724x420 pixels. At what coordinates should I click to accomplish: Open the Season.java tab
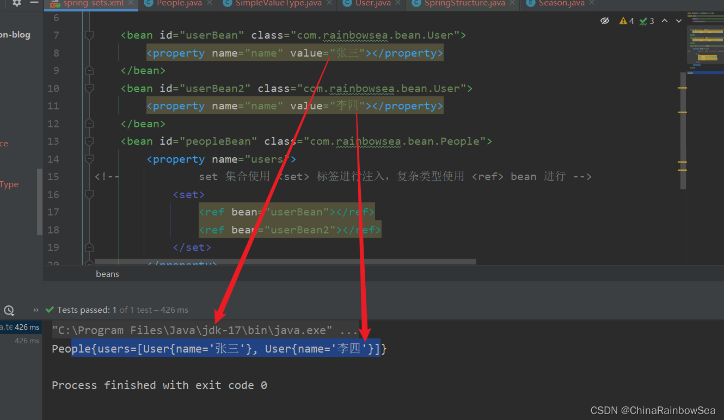click(x=561, y=3)
